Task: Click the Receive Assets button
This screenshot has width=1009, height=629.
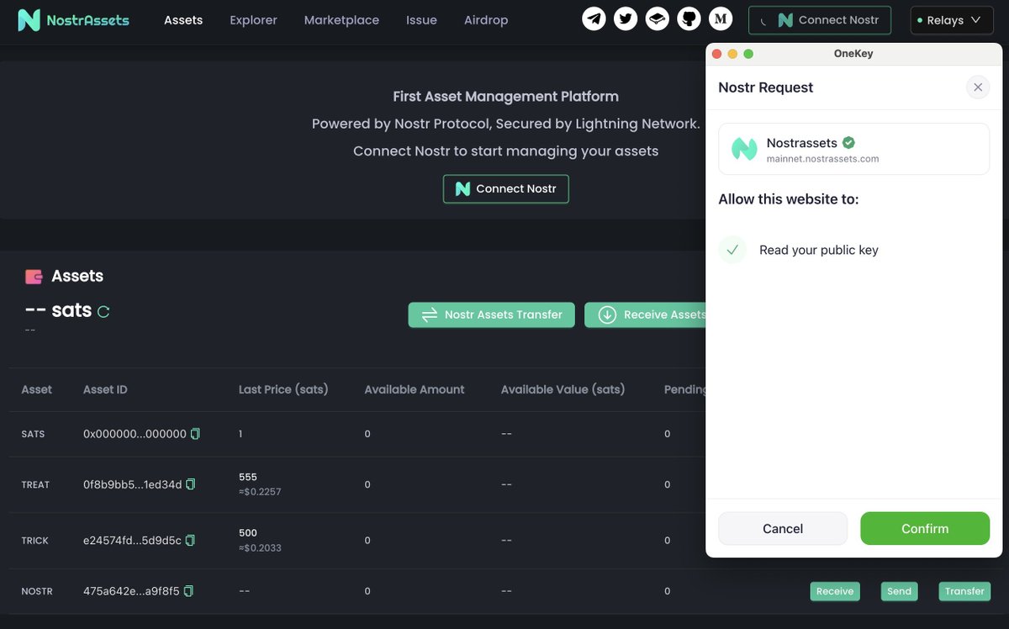Action: [x=645, y=315]
